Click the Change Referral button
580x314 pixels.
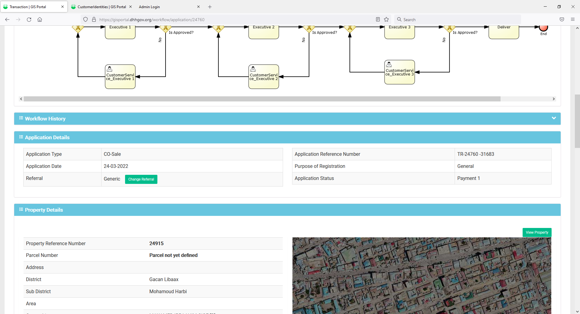click(141, 179)
